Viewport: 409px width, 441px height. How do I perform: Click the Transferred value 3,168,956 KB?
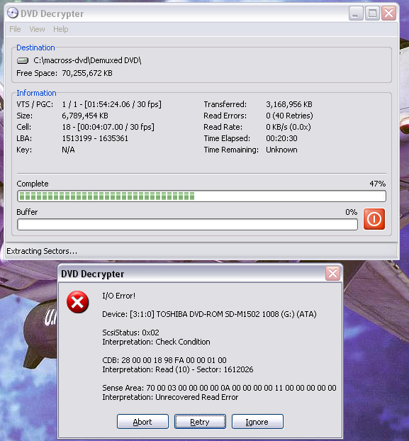[x=289, y=104]
